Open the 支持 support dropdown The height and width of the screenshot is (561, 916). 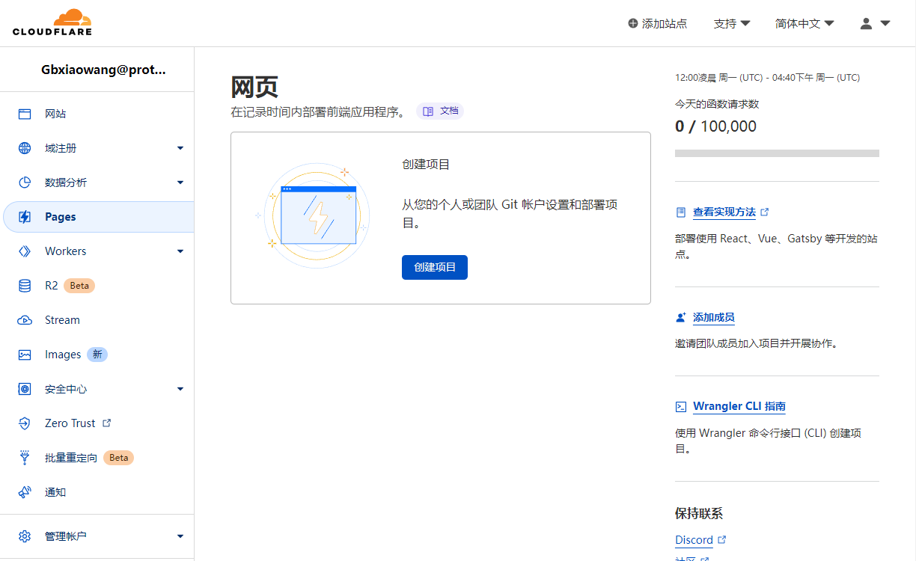[732, 23]
